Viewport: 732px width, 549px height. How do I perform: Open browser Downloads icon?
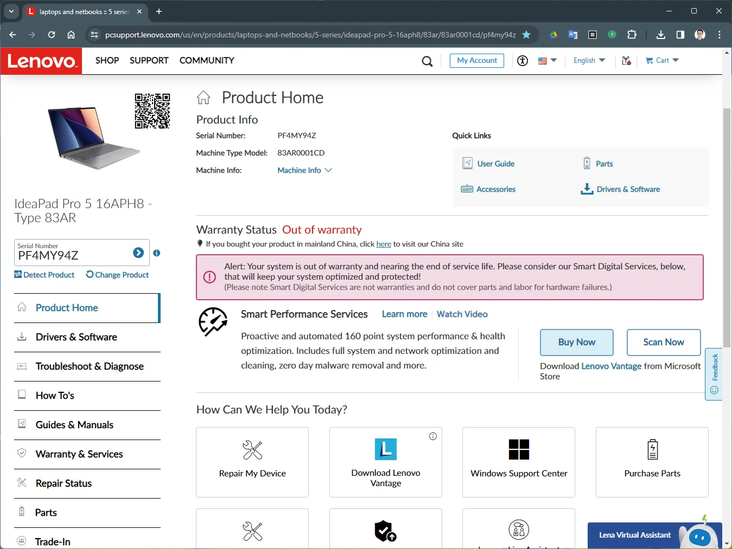pyautogui.click(x=661, y=35)
